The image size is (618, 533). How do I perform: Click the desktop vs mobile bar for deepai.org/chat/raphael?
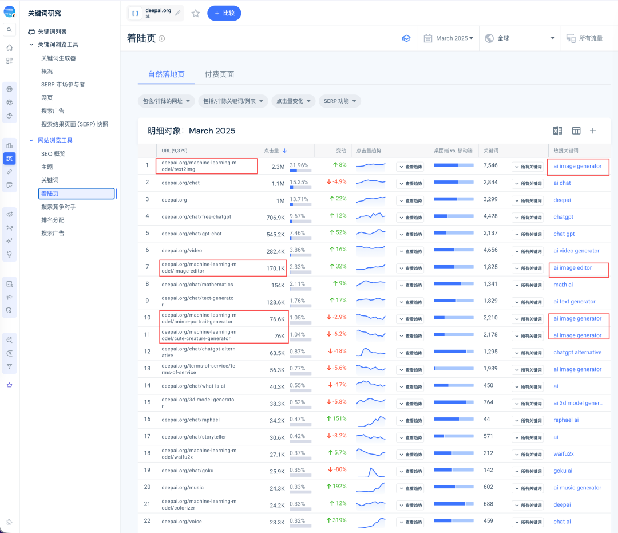pos(454,419)
